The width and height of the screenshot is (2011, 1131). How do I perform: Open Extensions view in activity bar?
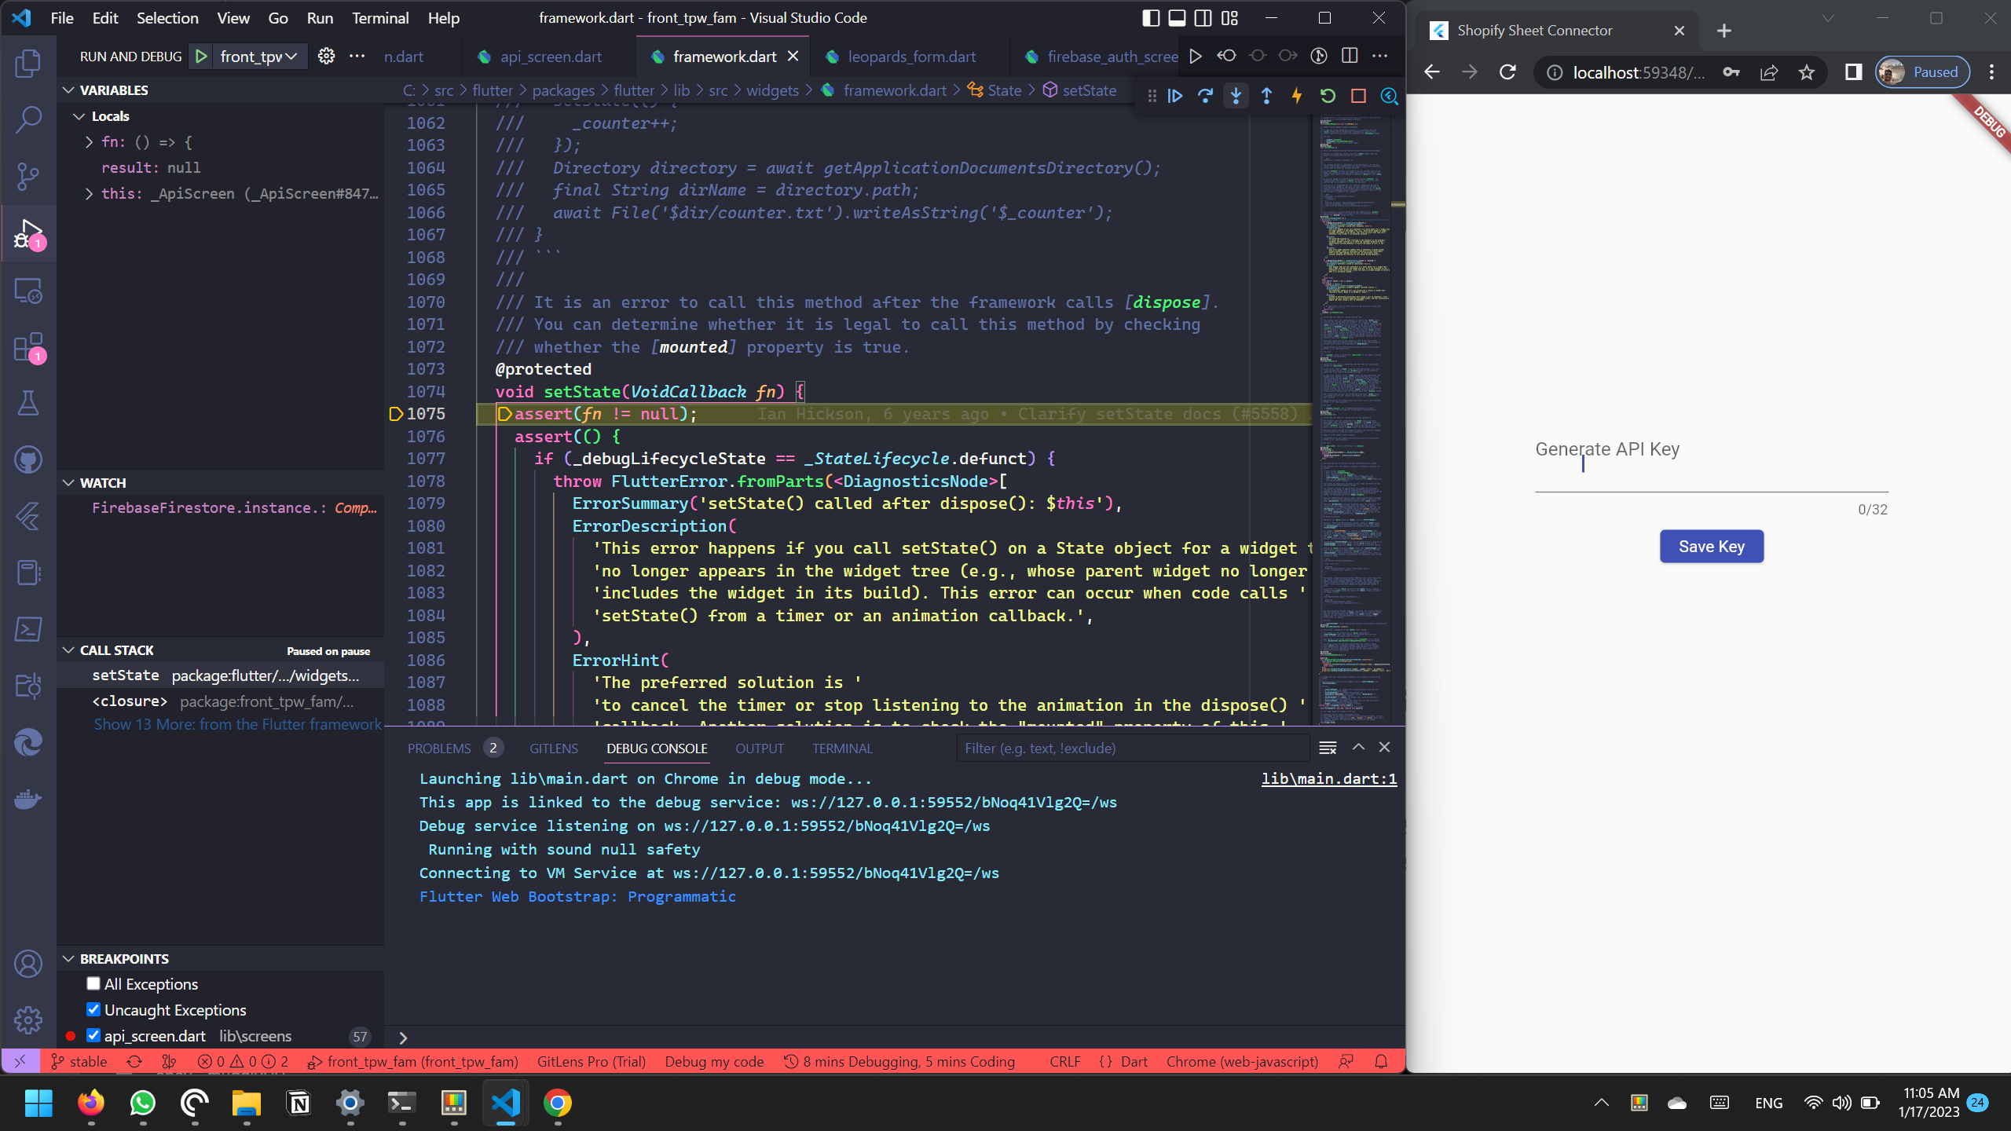click(x=28, y=347)
